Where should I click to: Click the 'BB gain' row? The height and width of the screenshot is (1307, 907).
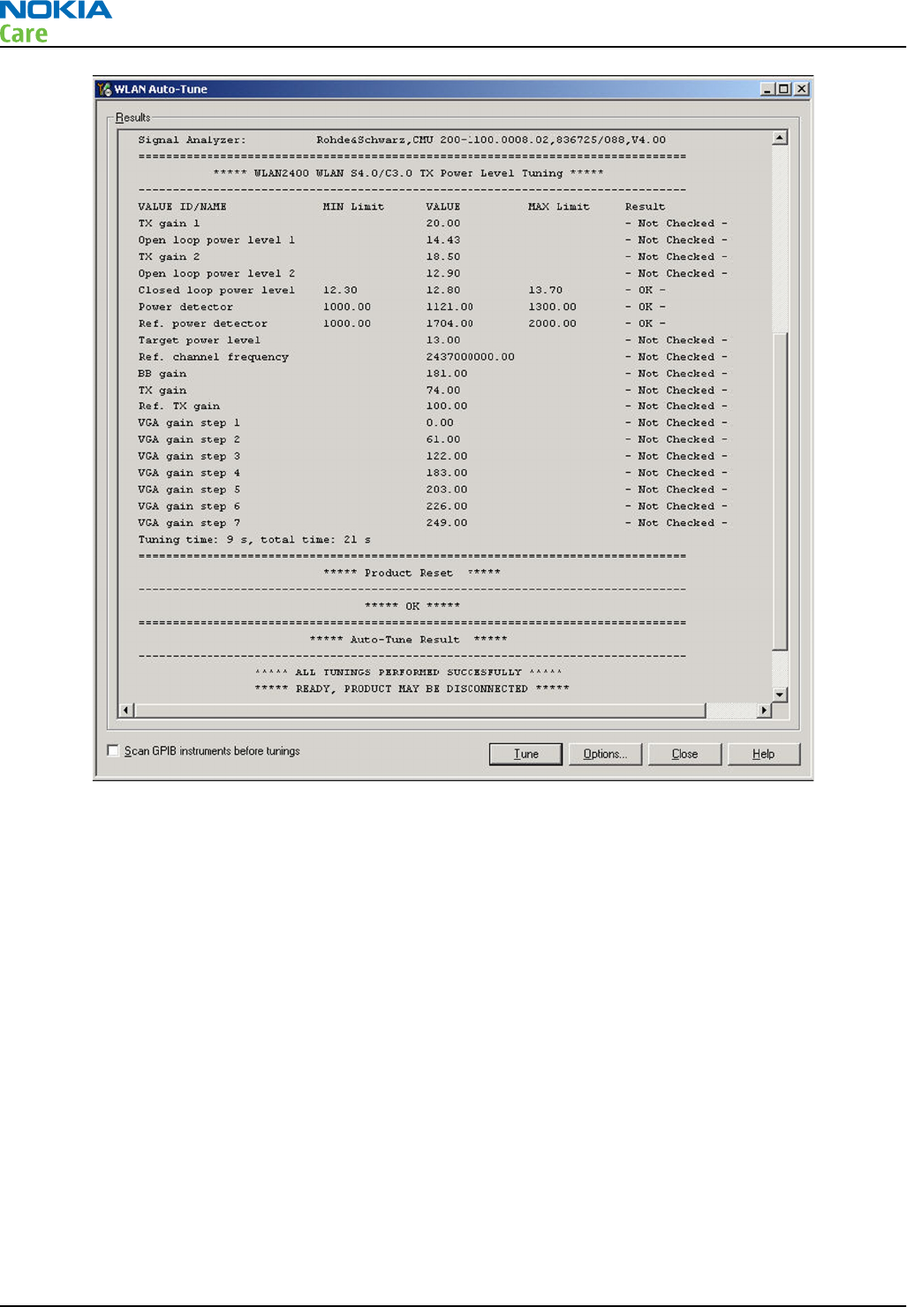(433, 374)
